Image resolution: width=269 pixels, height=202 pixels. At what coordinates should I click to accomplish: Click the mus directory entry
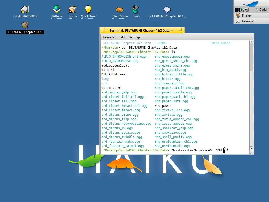[x=104, y=83]
